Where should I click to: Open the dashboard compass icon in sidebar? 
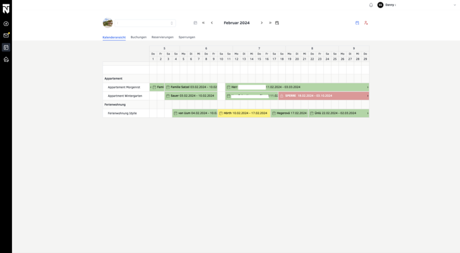(x=6, y=24)
